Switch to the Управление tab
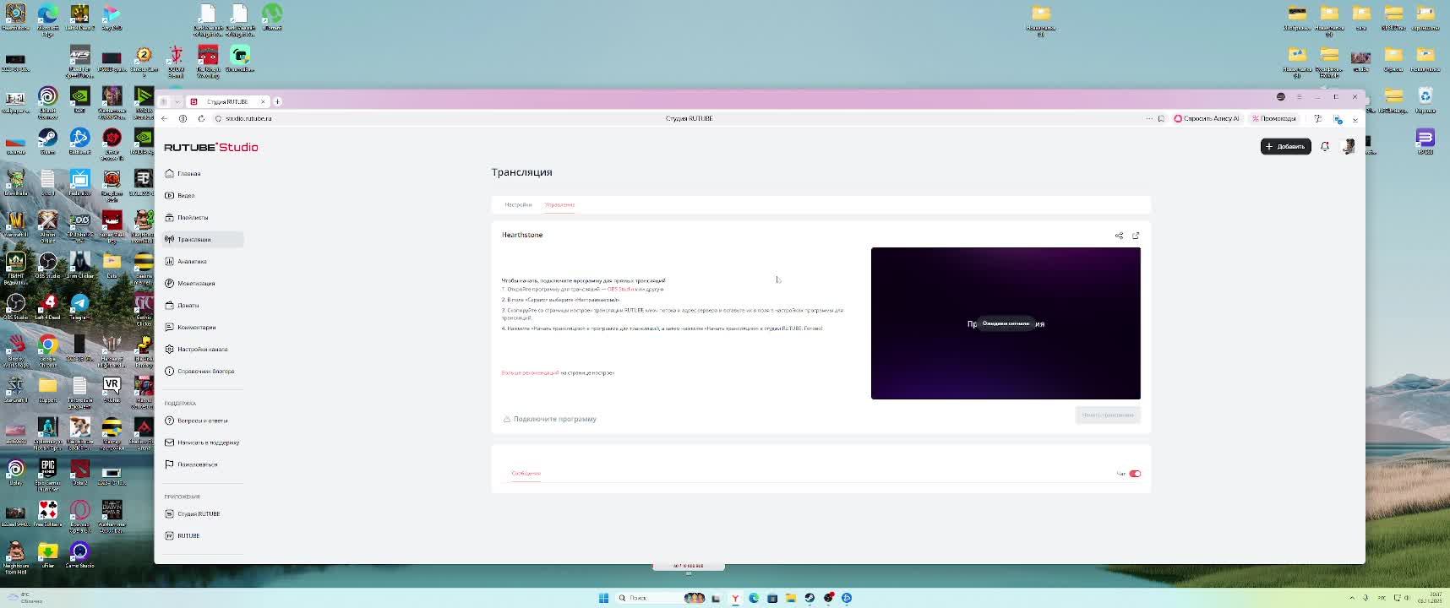This screenshot has width=1450, height=608. (559, 204)
